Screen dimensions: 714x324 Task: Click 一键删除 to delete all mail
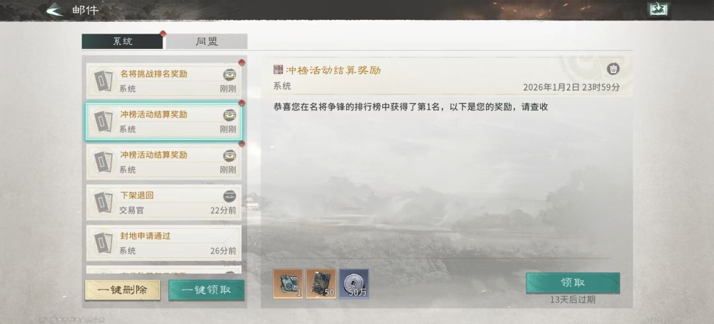[x=122, y=290]
